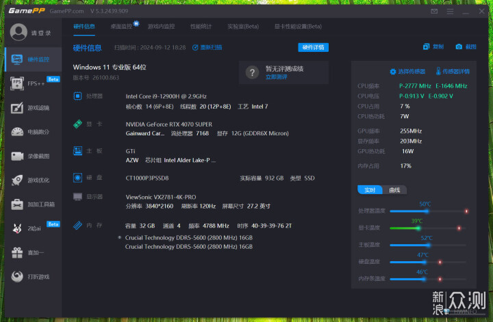Screen dimensions: 493x322
Task: Click the graphics card icon
Action: pyautogui.click(x=77, y=124)
